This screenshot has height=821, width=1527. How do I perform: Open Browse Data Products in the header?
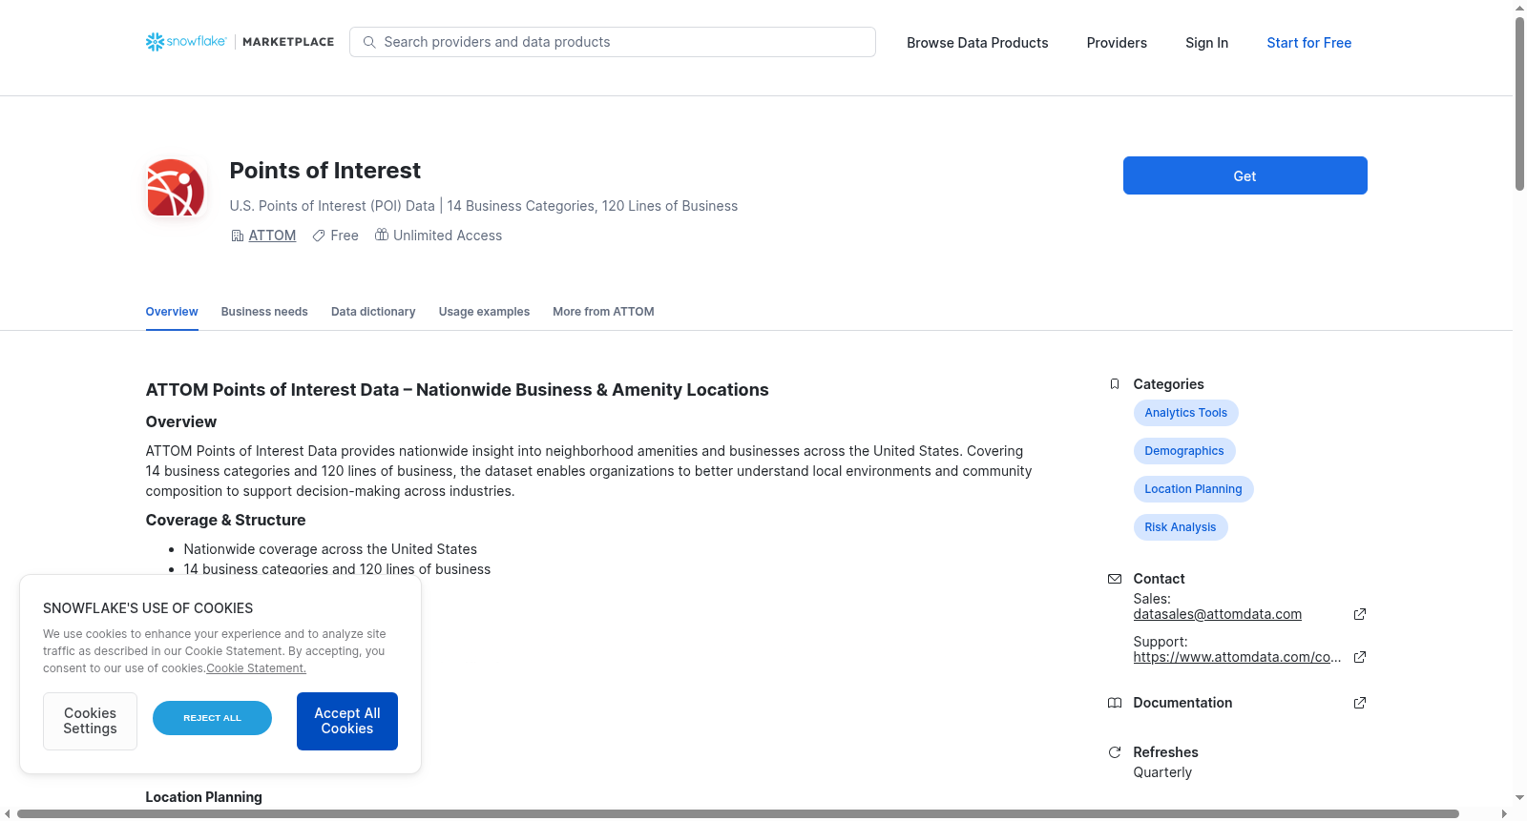coord(977,43)
